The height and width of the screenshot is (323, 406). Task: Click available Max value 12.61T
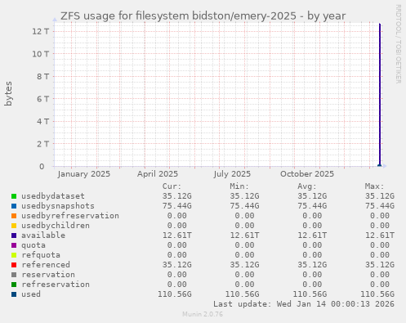(380, 236)
